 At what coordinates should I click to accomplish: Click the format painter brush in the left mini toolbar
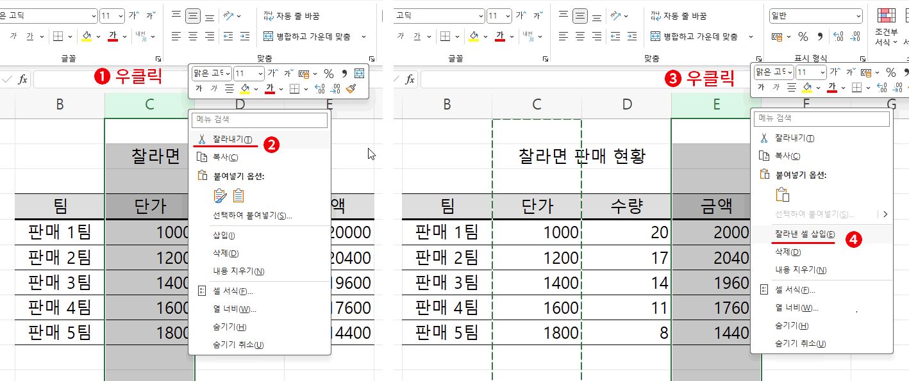351,88
